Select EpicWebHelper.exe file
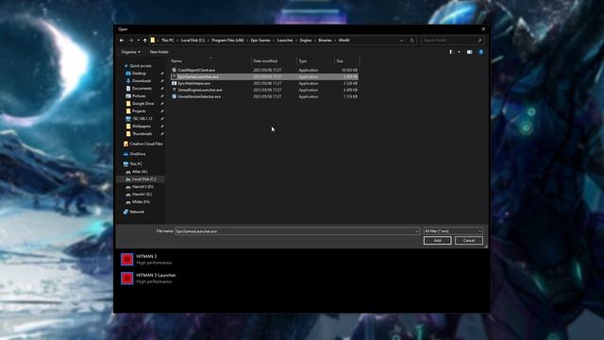The height and width of the screenshot is (340, 604). pyautogui.click(x=264, y=83)
